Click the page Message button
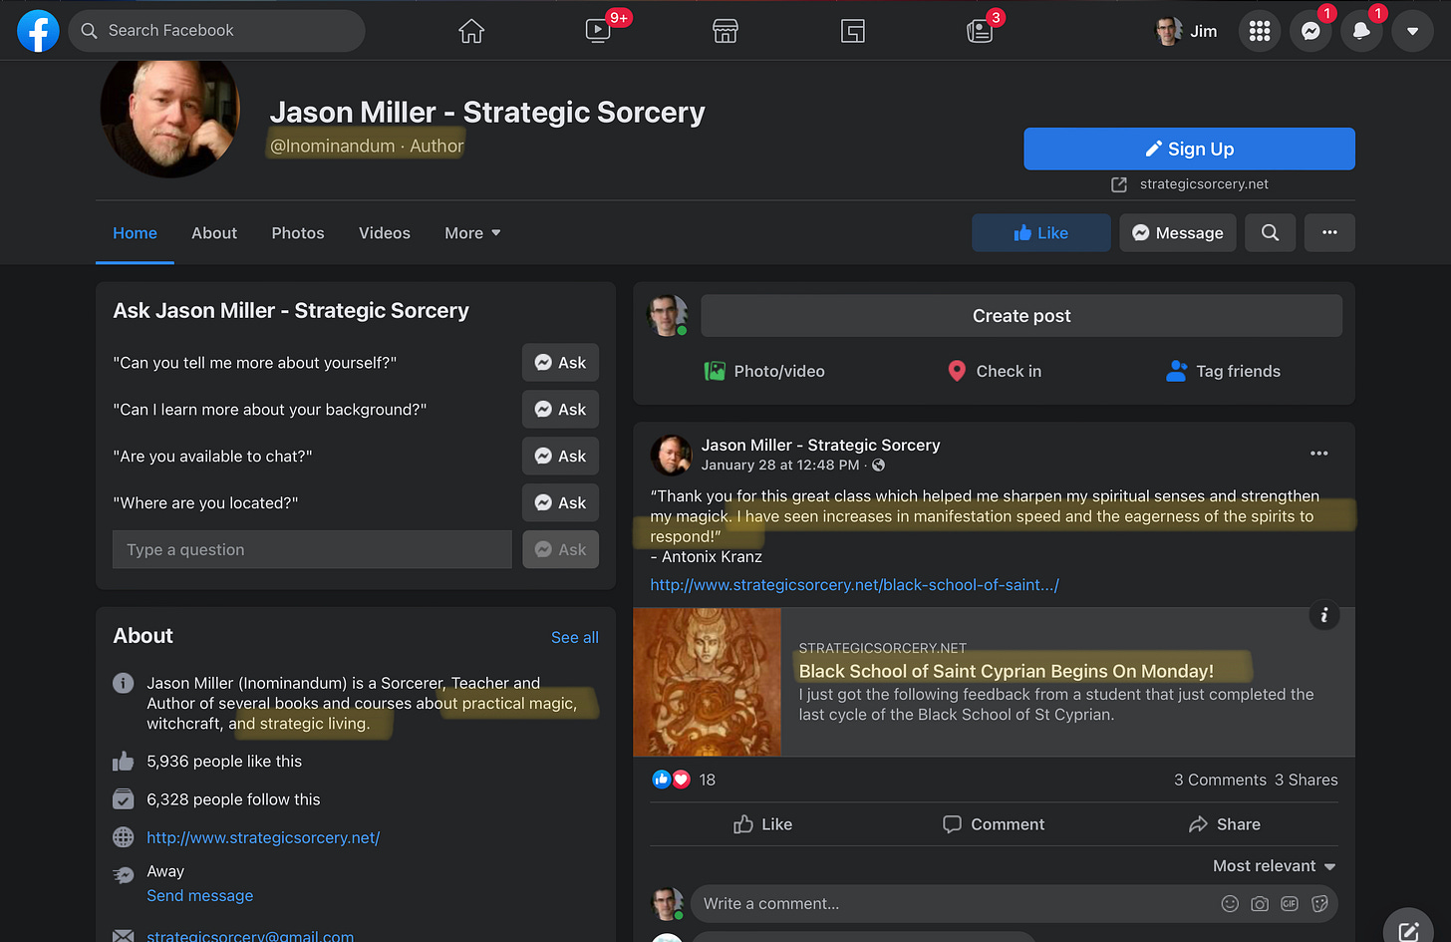The width and height of the screenshot is (1451, 942). 1178,232
